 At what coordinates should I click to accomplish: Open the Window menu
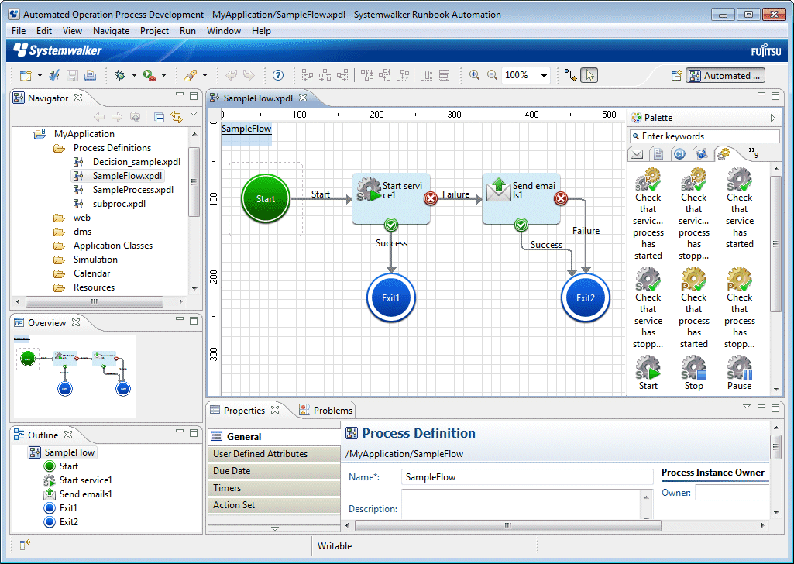(x=223, y=31)
